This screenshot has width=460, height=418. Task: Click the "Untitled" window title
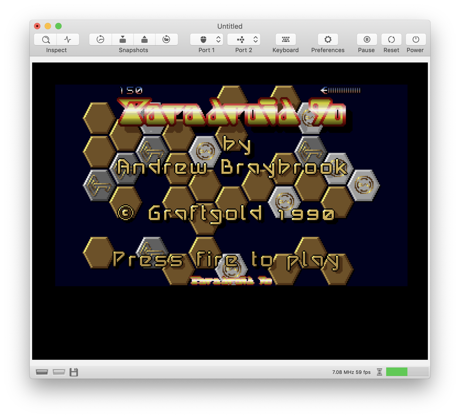coord(230,26)
